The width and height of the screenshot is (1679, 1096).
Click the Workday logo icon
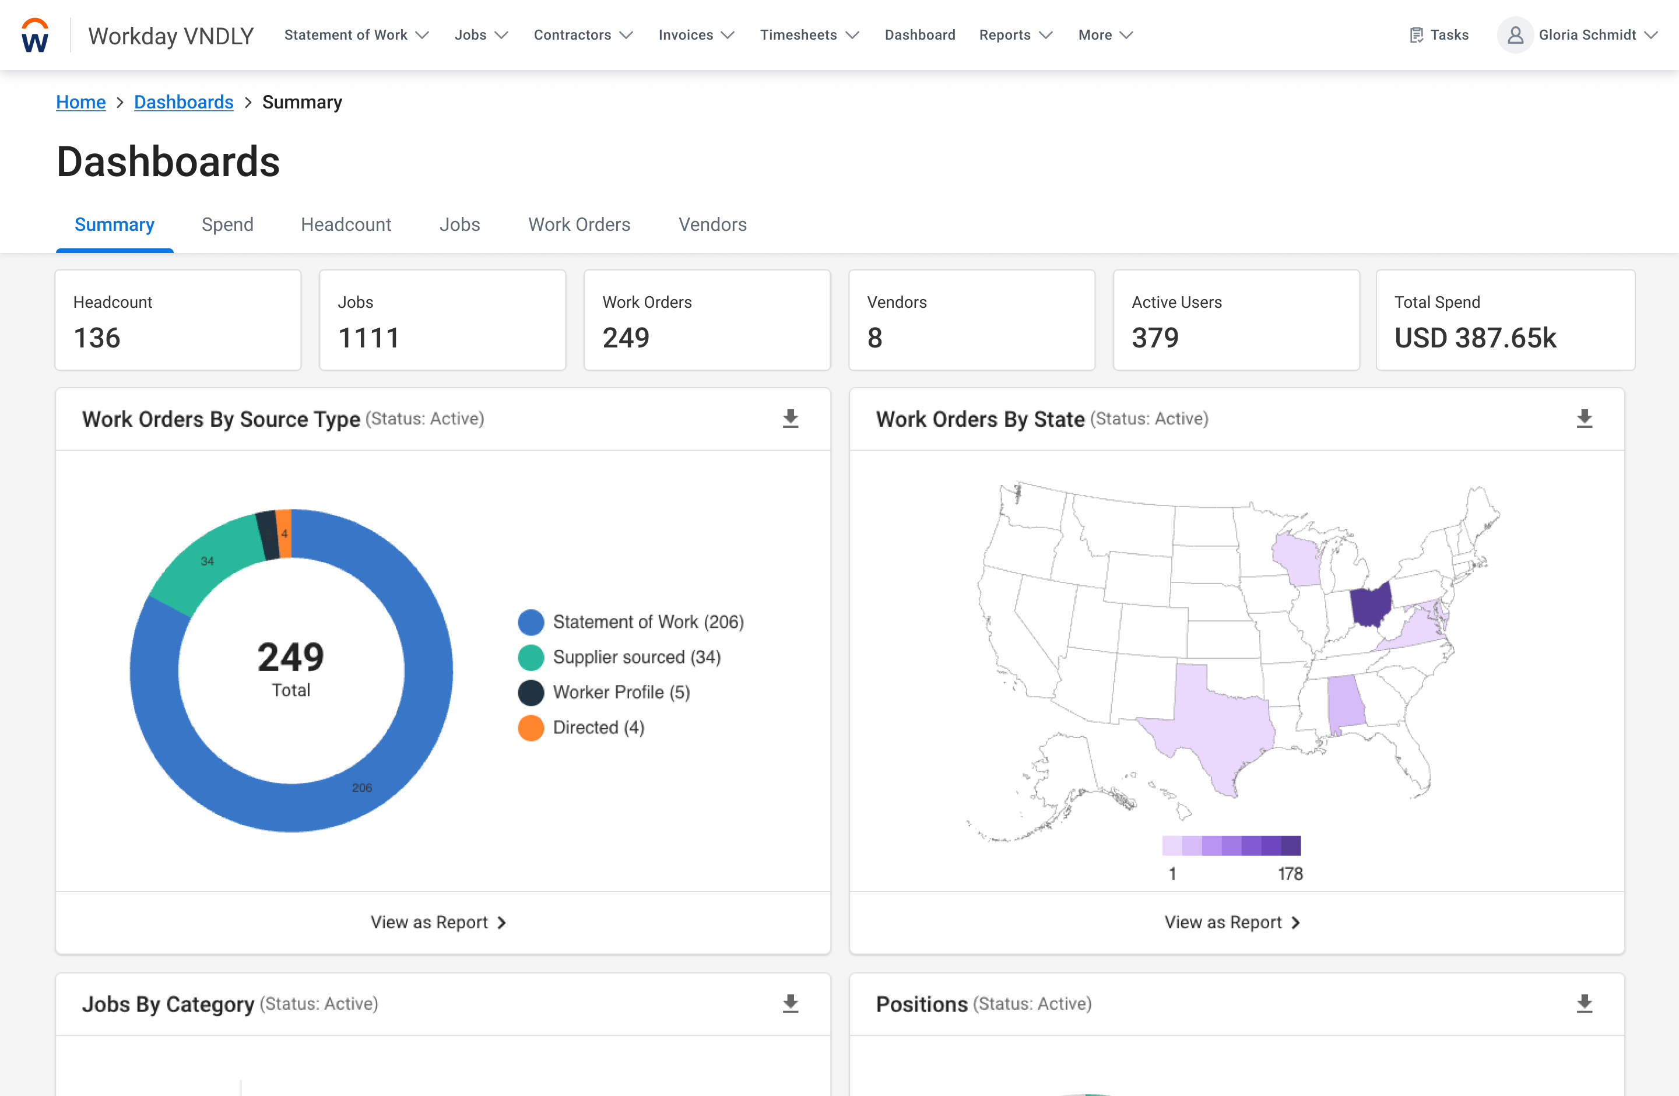(34, 35)
